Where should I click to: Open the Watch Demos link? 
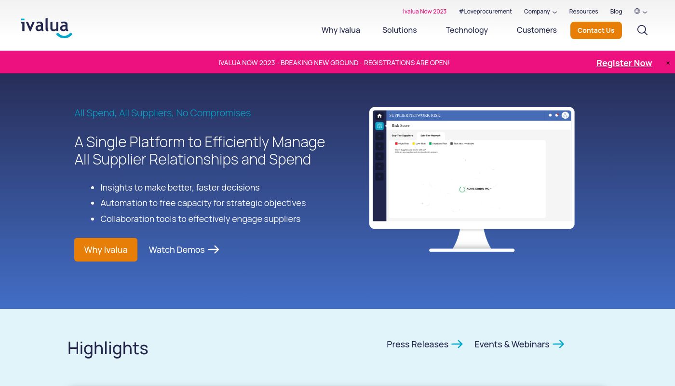(177, 249)
